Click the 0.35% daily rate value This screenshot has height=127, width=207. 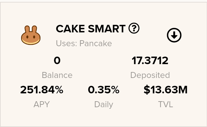[x=104, y=90]
